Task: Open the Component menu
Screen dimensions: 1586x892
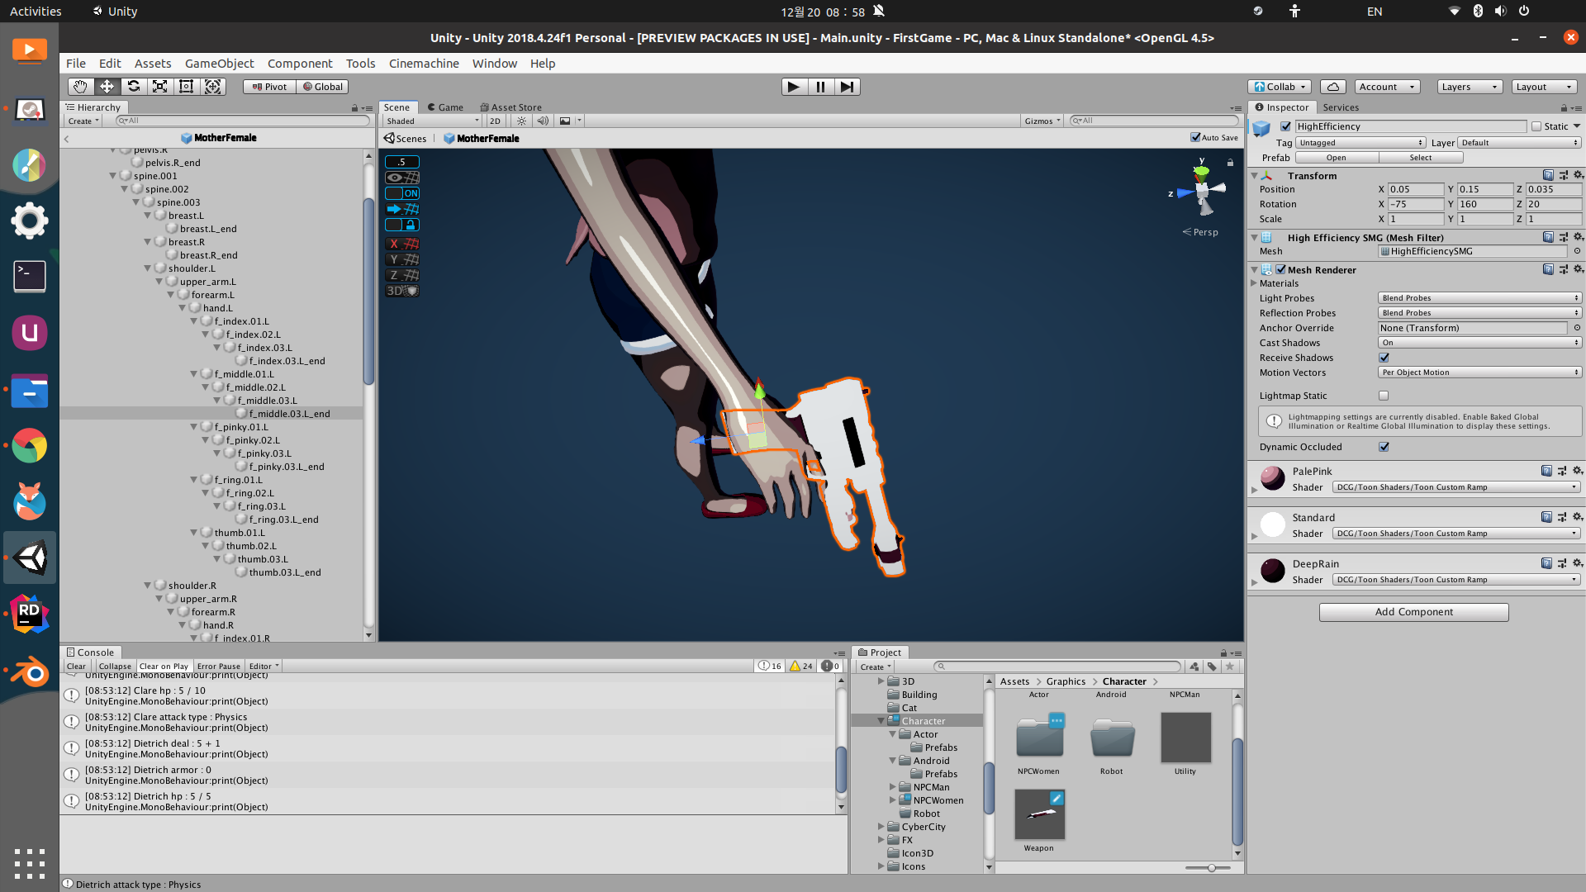Action: (300, 64)
